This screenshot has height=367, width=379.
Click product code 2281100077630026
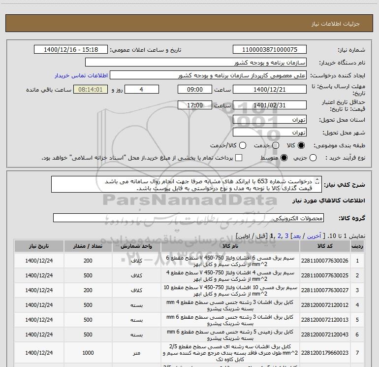coord(325,261)
